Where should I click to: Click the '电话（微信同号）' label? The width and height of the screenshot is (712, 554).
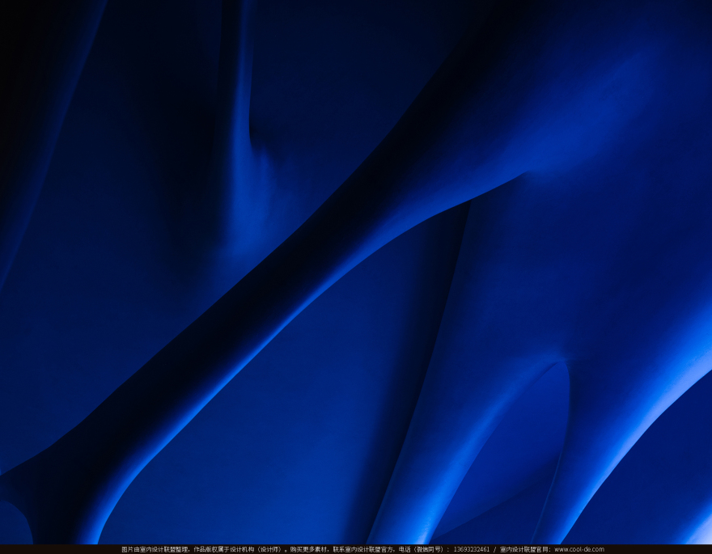422,549
